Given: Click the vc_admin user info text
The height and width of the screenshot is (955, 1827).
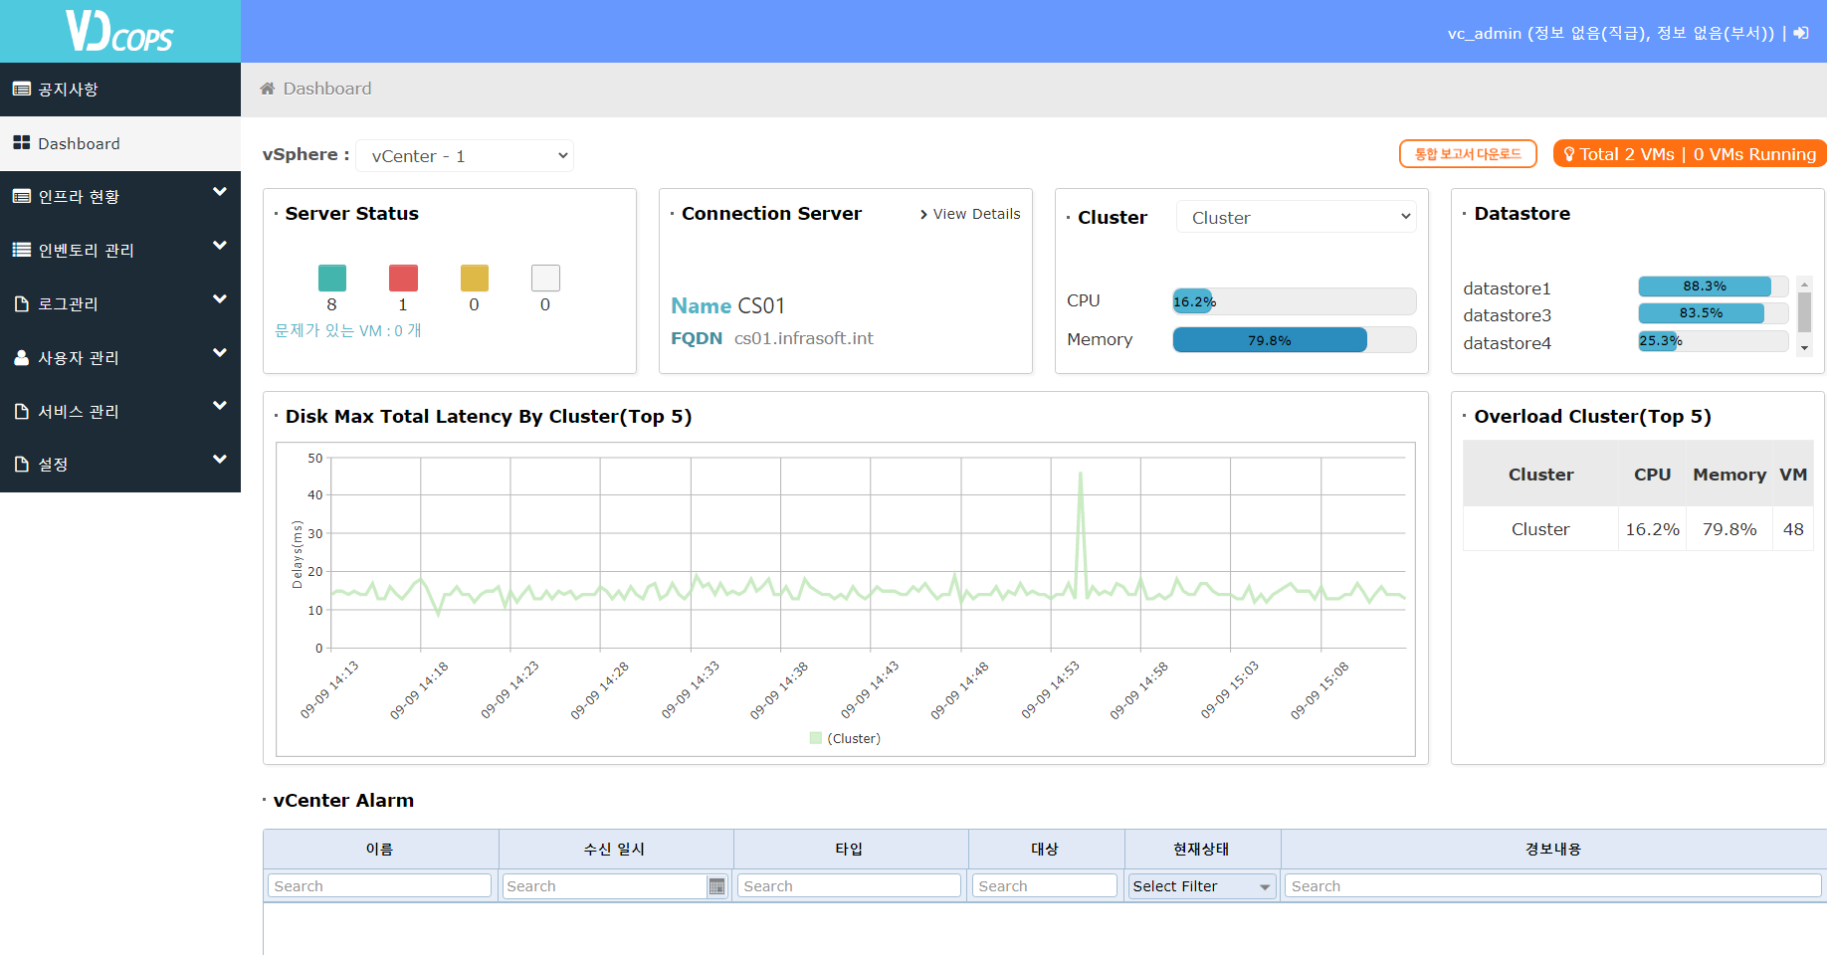Looking at the screenshot, I should 1611,33.
